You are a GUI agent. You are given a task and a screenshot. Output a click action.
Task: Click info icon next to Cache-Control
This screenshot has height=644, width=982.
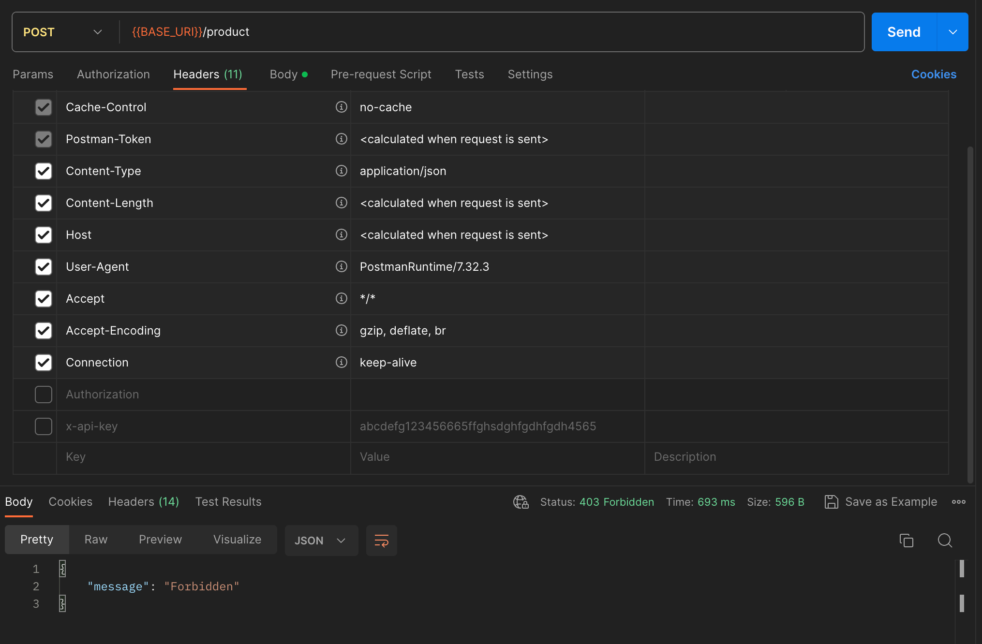coord(341,107)
